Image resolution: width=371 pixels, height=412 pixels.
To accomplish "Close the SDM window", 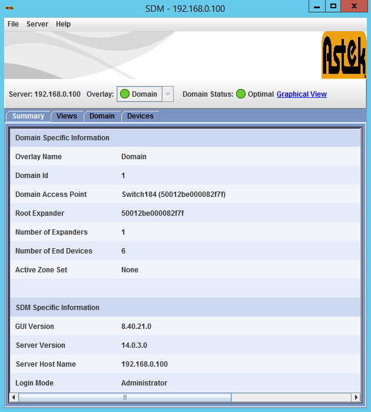I will 354,6.
